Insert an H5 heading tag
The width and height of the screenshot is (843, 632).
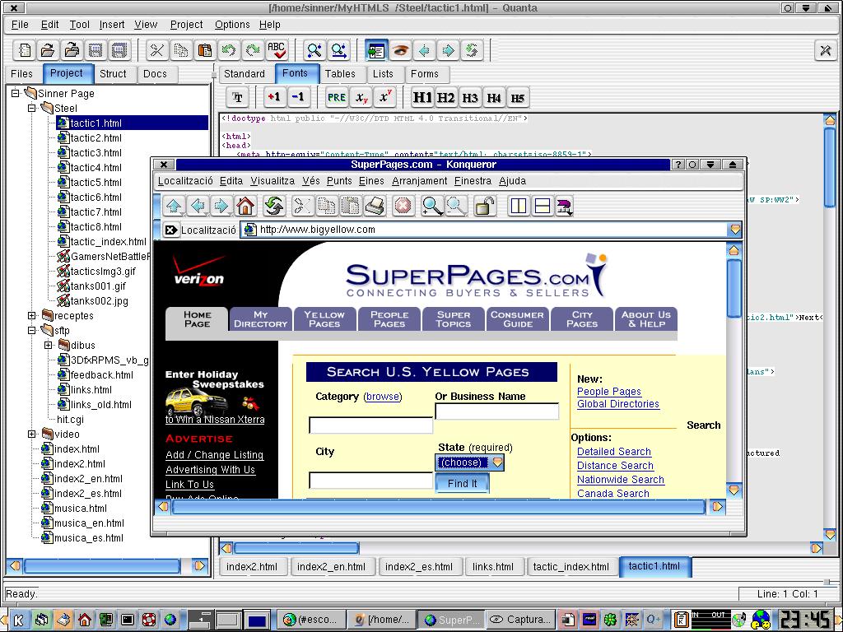click(x=517, y=97)
